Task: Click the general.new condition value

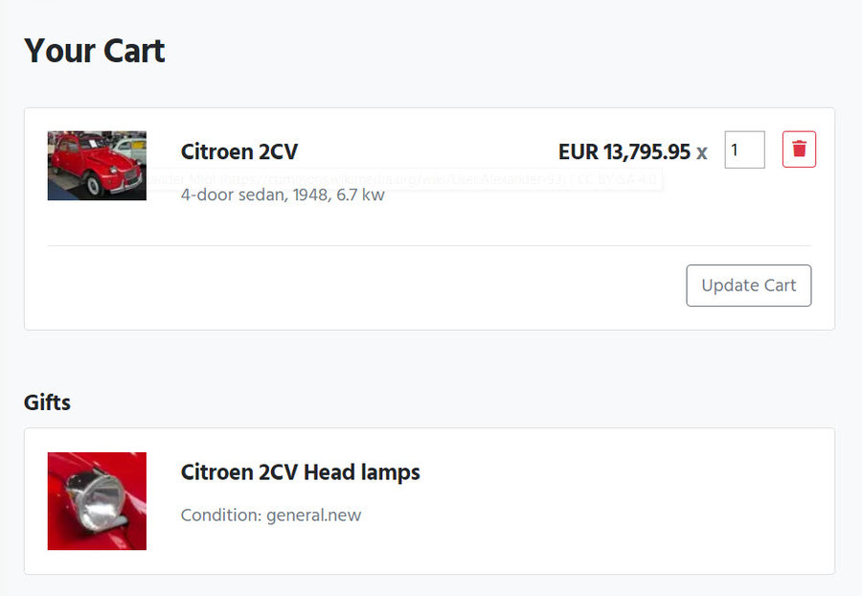Action: pos(313,516)
